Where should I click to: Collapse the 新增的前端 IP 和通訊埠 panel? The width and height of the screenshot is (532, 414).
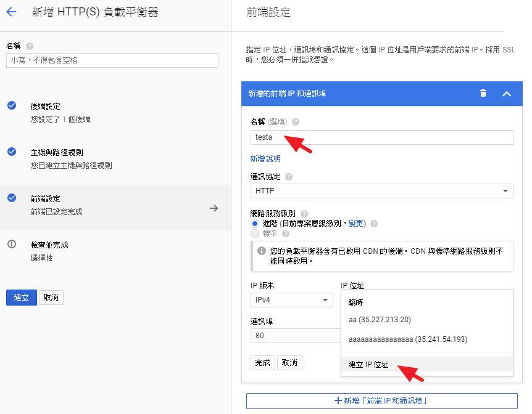pos(506,94)
